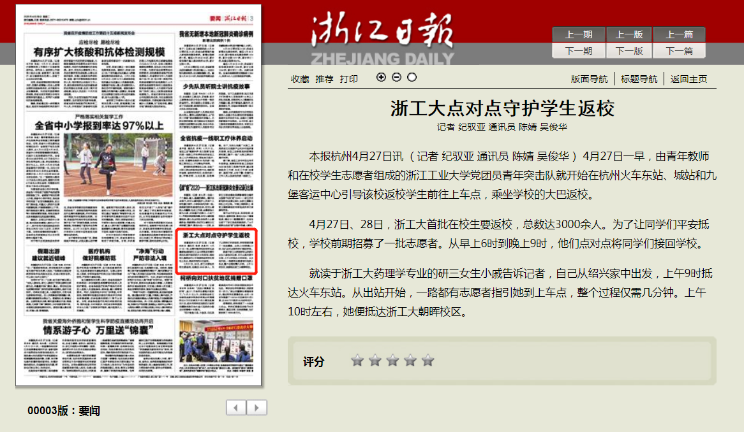Open 有序扩大核酸和抗体检测规模 headline on page image

(99, 52)
